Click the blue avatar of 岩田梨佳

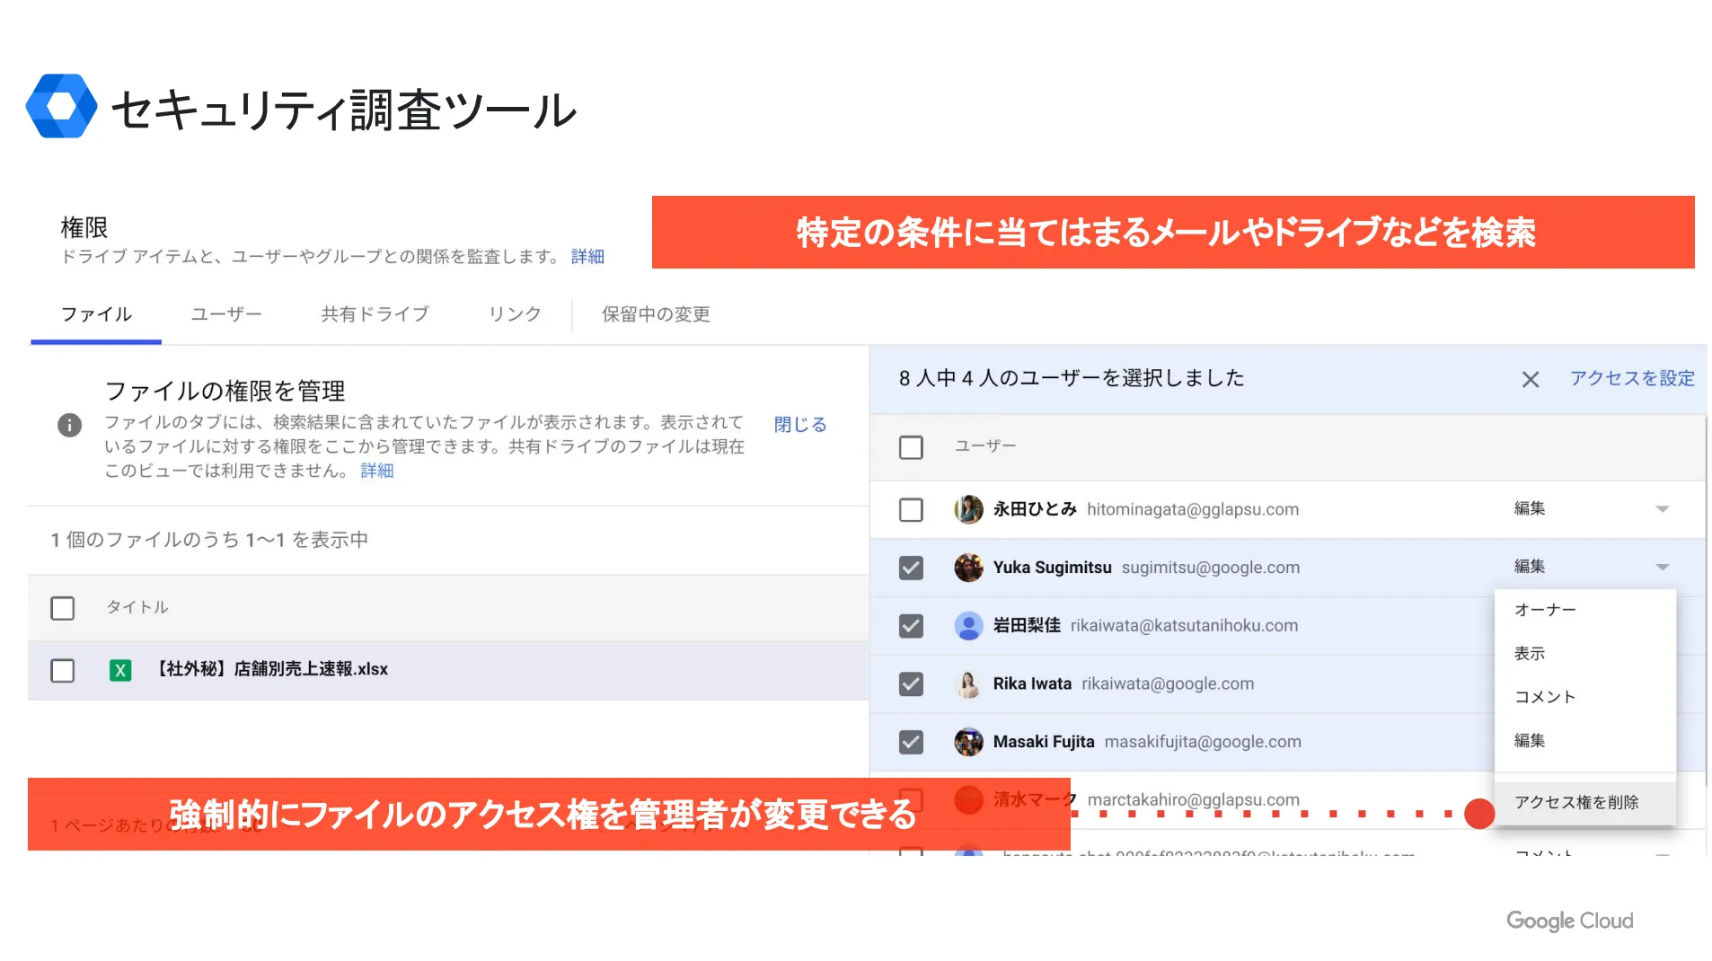pyautogui.click(x=967, y=626)
